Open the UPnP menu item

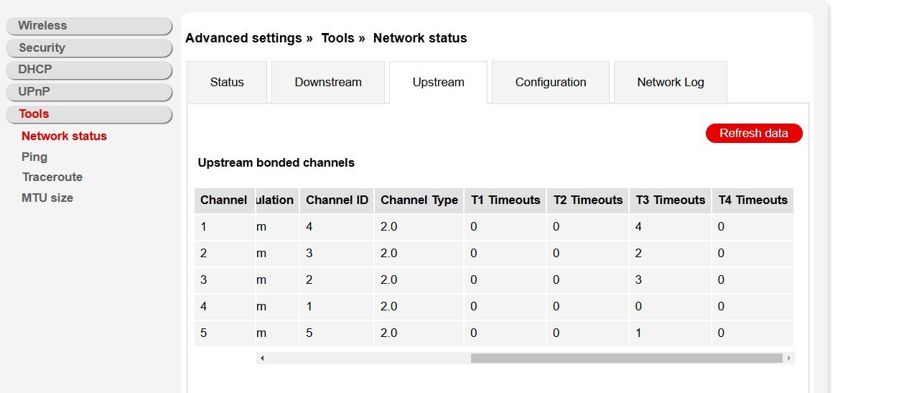coord(89,93)
